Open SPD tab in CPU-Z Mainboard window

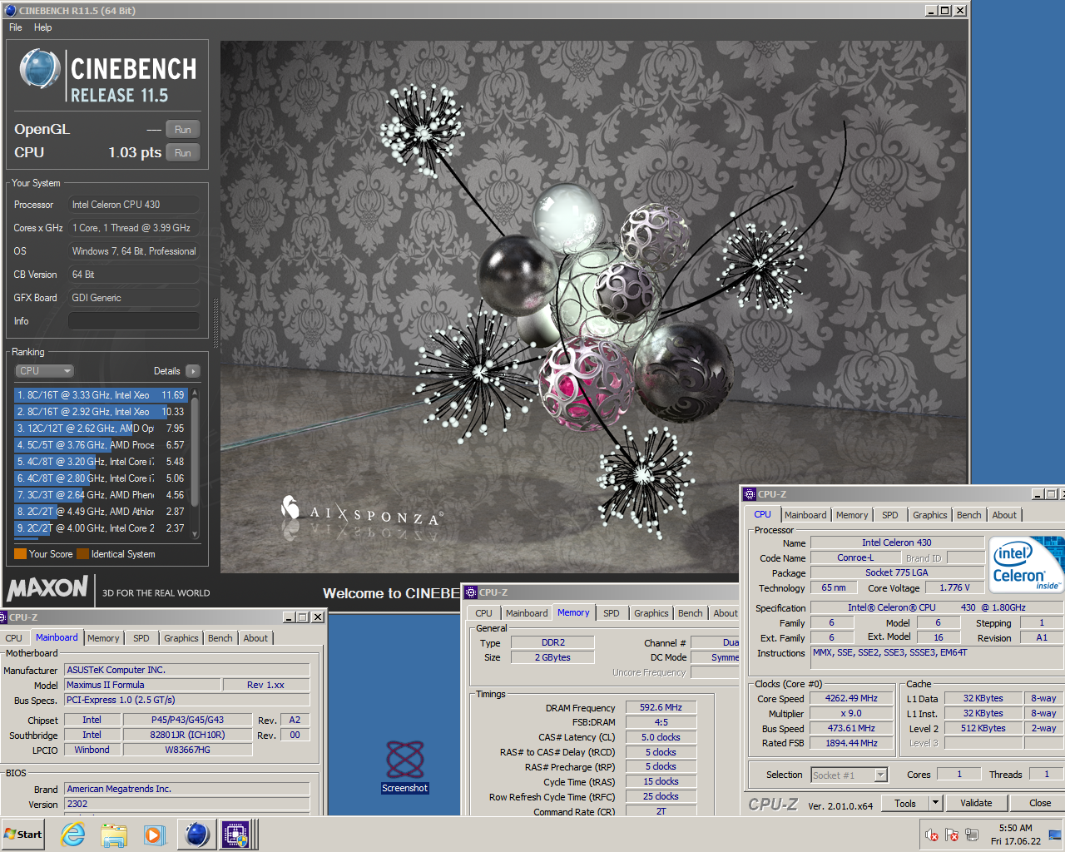pyautogui.click(x=141, y=638)
